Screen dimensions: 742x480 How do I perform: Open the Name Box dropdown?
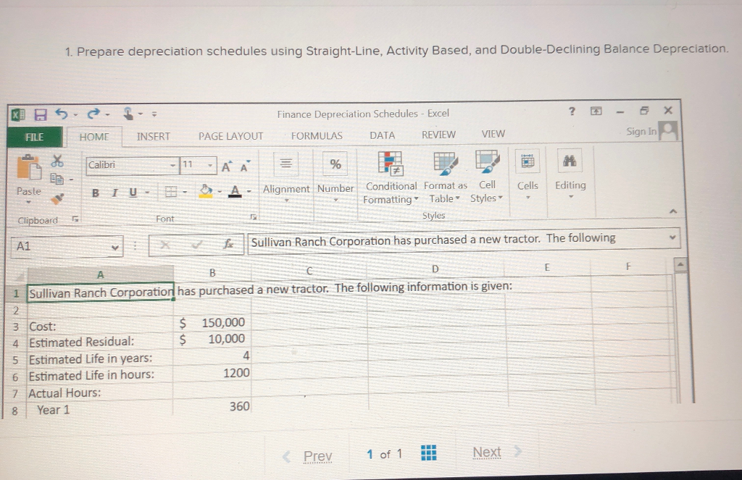tap(114, 247)
